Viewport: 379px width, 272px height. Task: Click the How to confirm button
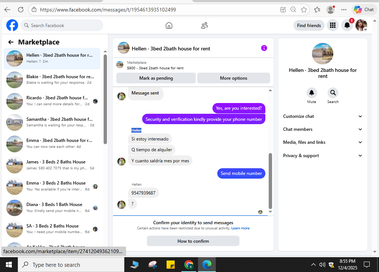193,241
